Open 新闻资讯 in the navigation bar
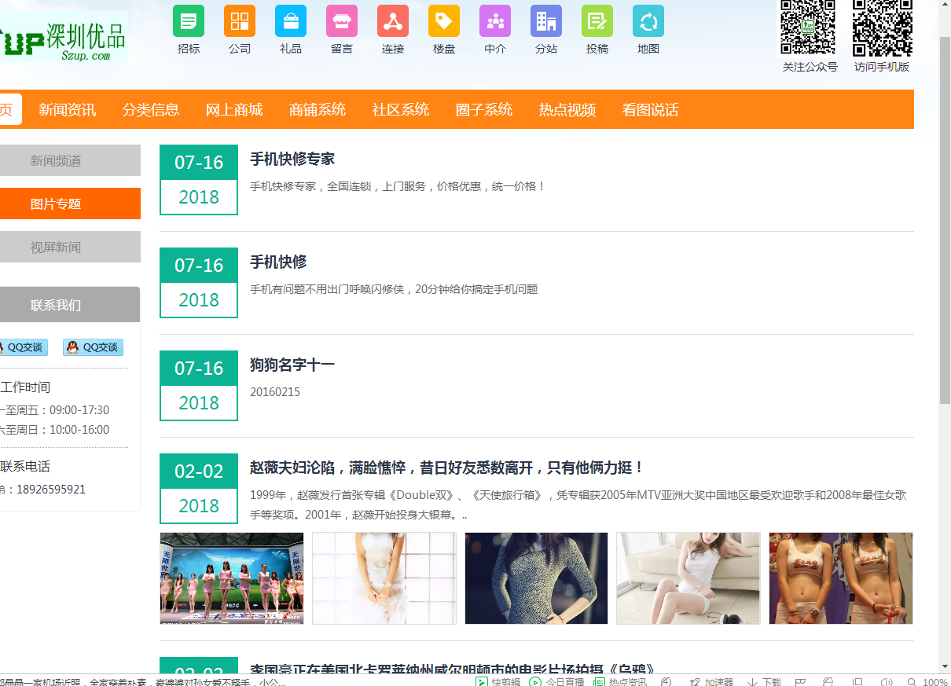This screenshot has height=686, width=951. pyautogui.click(x=68, y=110)
